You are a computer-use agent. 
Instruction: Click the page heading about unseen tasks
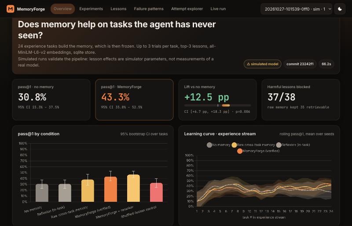tap(117, 30)
